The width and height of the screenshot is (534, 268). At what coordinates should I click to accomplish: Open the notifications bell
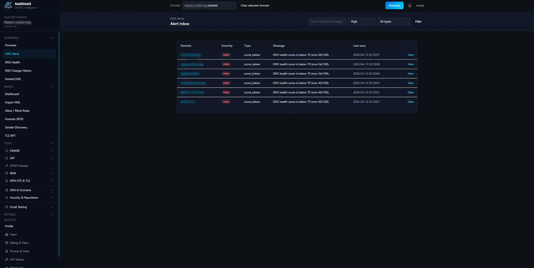click(x=410, y=5)
